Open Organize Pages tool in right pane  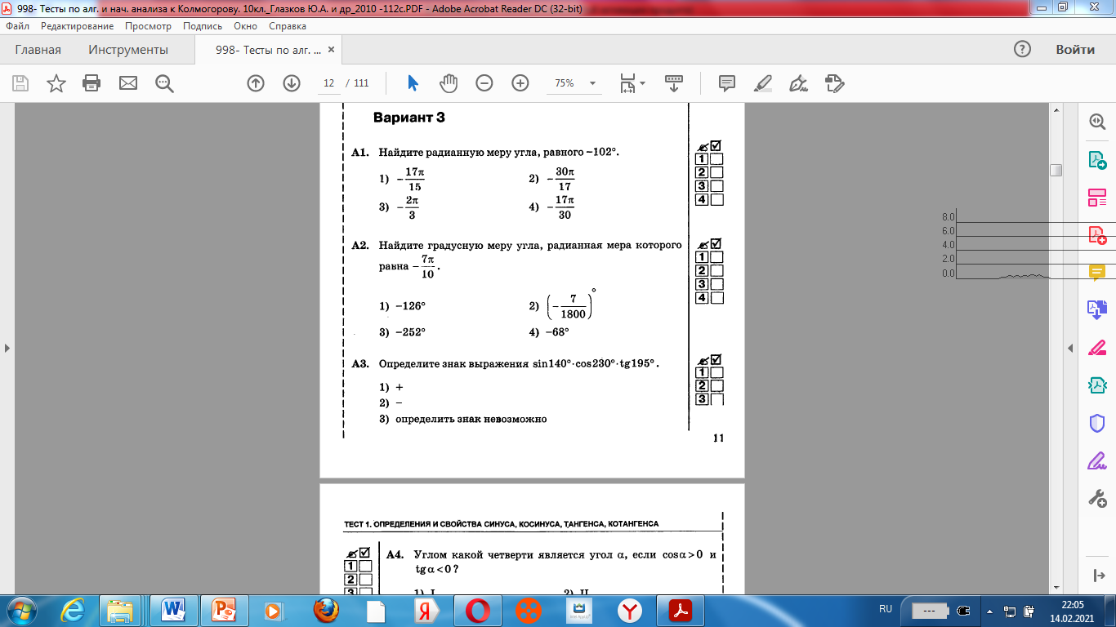(1097, 198)
